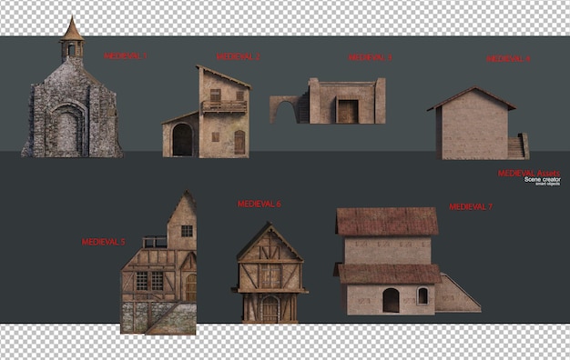Click the Scene creator white text
This screenshot has width=570, height=360.
click(543, 180)
